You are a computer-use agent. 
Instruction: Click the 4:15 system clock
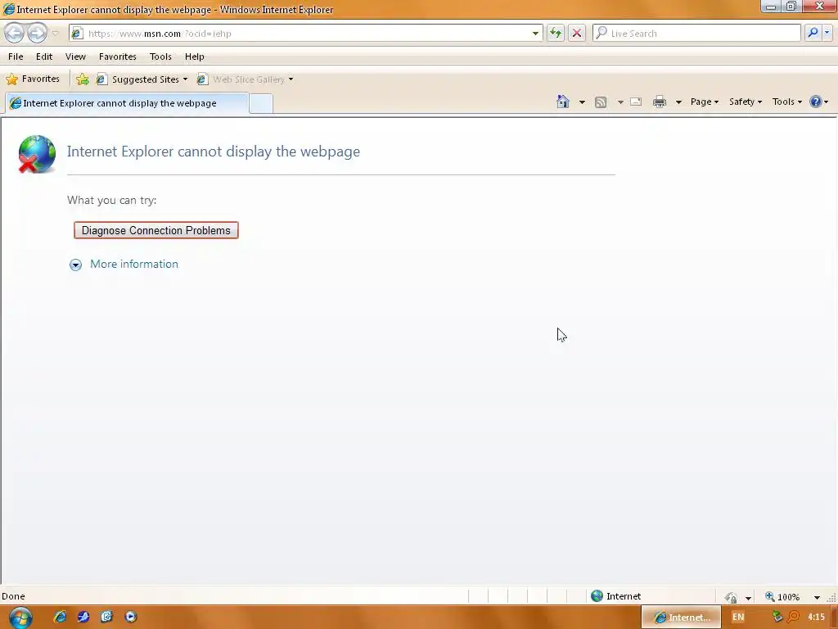pos(816,618)
